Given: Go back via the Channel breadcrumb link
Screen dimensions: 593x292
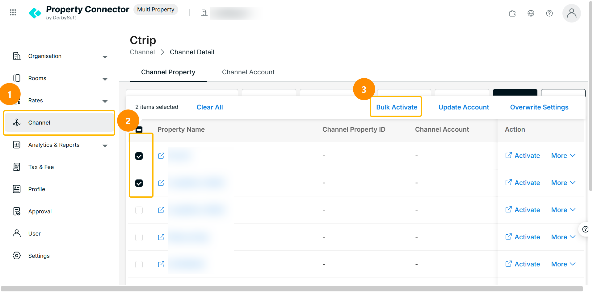Looking at the screenshot, I should pyautogui.click(x=142, y=52).
